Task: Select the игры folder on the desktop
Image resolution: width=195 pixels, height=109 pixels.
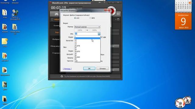Action: (5, 14)
